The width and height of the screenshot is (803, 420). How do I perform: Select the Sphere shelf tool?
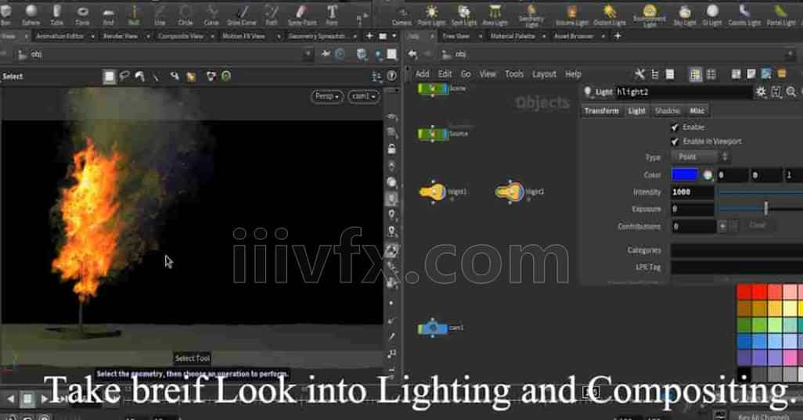point(31,15)
